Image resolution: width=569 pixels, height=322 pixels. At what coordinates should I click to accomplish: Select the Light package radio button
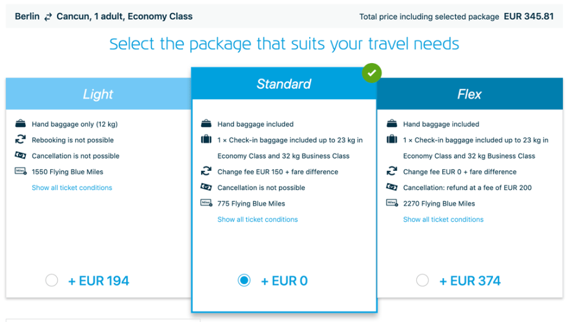pos(52,281)
